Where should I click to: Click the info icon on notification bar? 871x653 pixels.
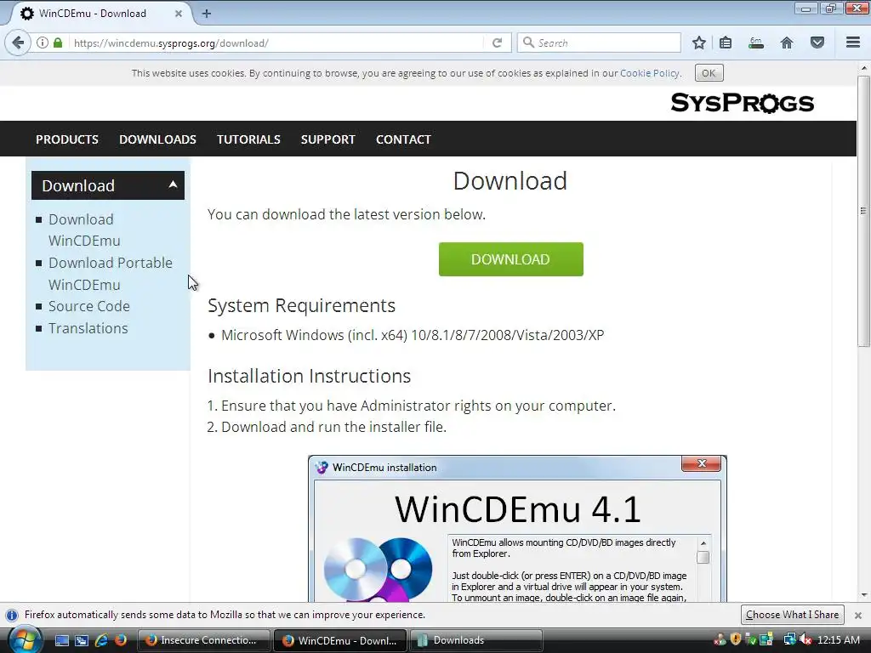pyautogui.click(x=12, y=616)
